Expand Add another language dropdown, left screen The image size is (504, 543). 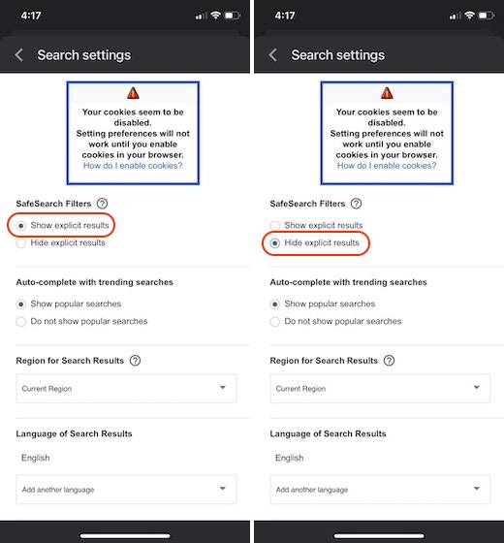(x=126, y=490)
